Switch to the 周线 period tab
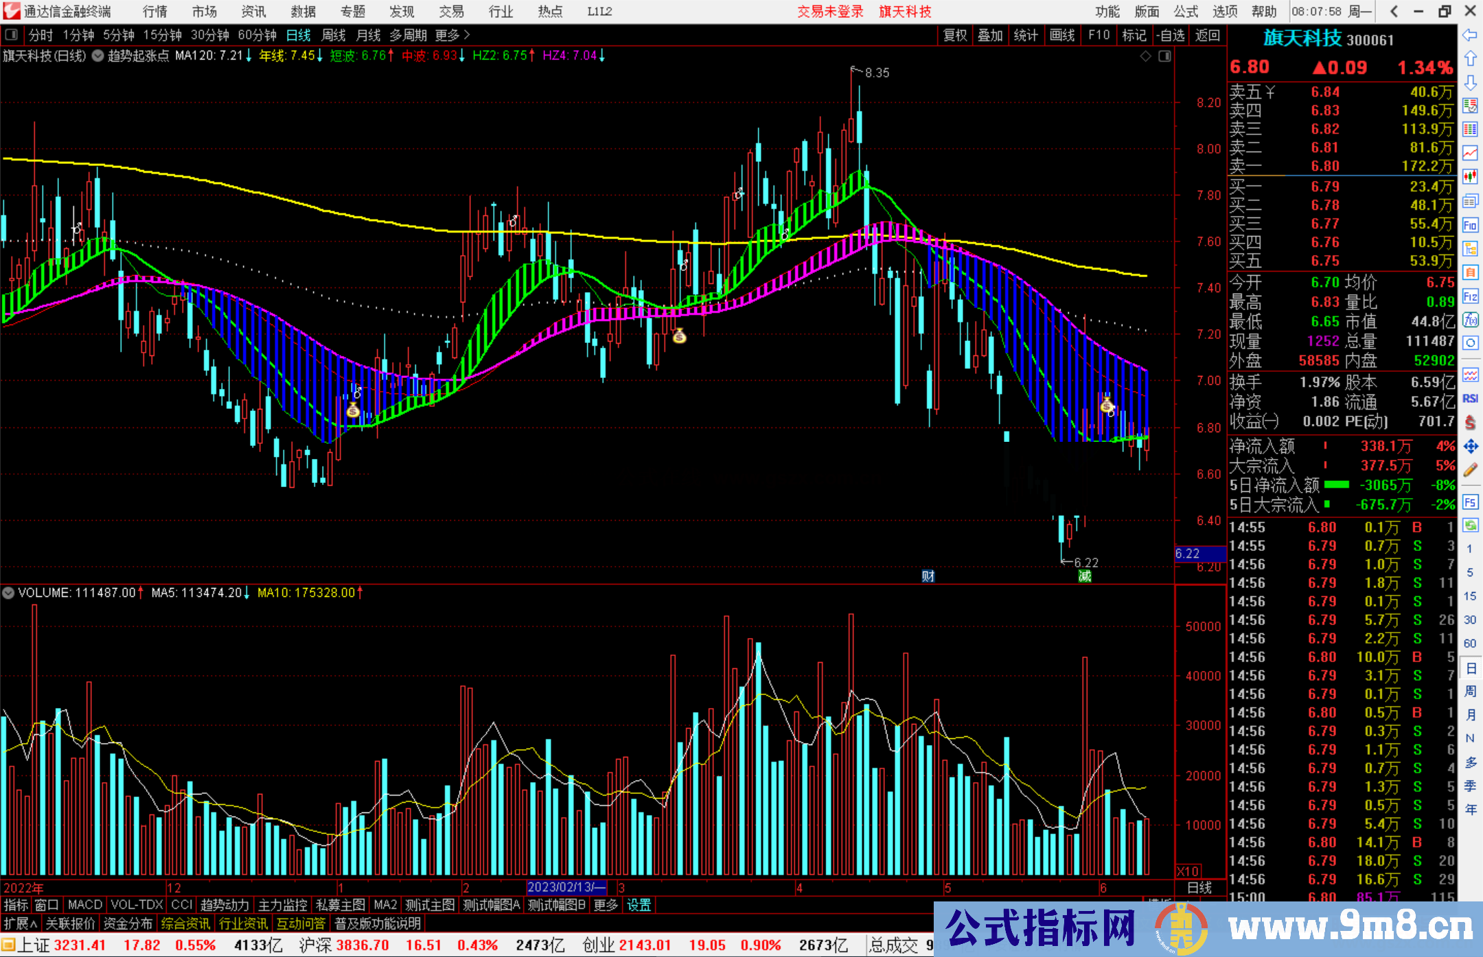Viewport: 1483px width, 957px height. (334, 35)
